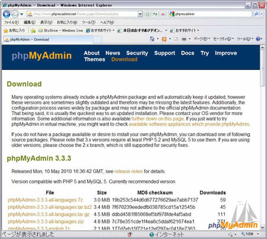Open the 表示(V) menu

(x=46, y=23)
